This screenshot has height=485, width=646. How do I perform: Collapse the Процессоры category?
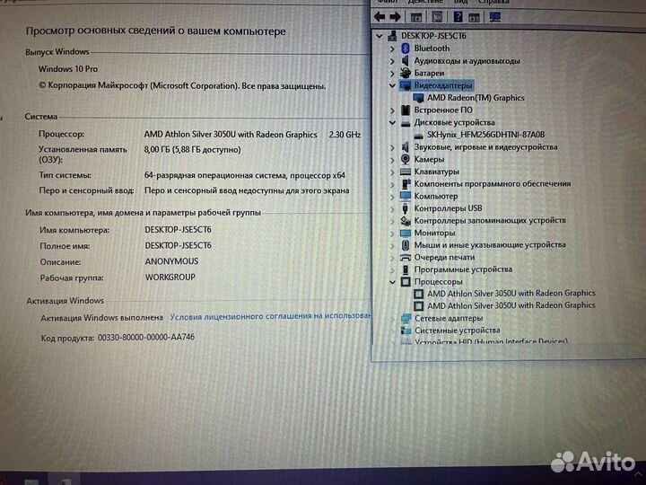(392, 283)
